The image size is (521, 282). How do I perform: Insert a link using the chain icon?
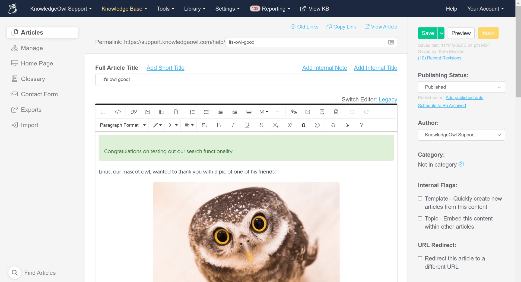[134, 112]
